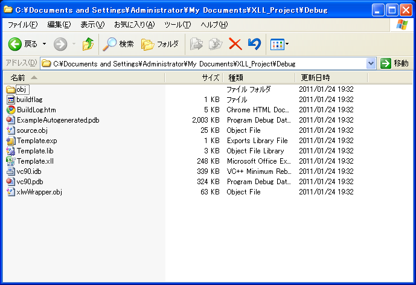Viewport: 416px width, 285px height.
Task: Click the Windows flag logo
Action: 402,25
